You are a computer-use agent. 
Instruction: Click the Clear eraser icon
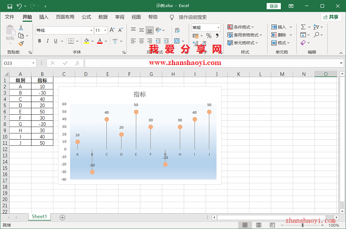click(x=303, y=43)
